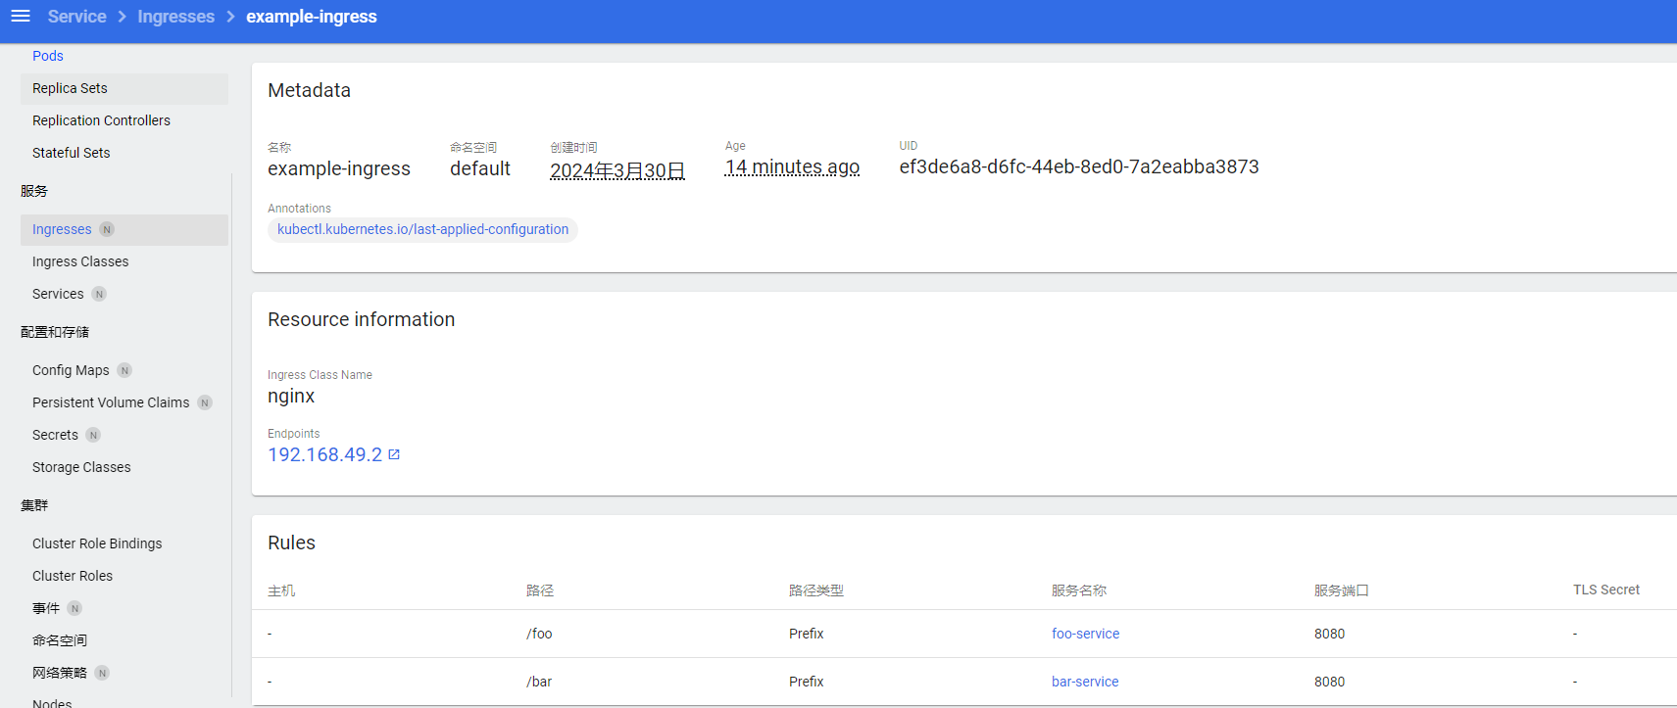Image resolution: width=1677 pixels, height=708 pixels.
Task: Click the Ingress Class Name value nginx
Action: [x=291, y=396]
